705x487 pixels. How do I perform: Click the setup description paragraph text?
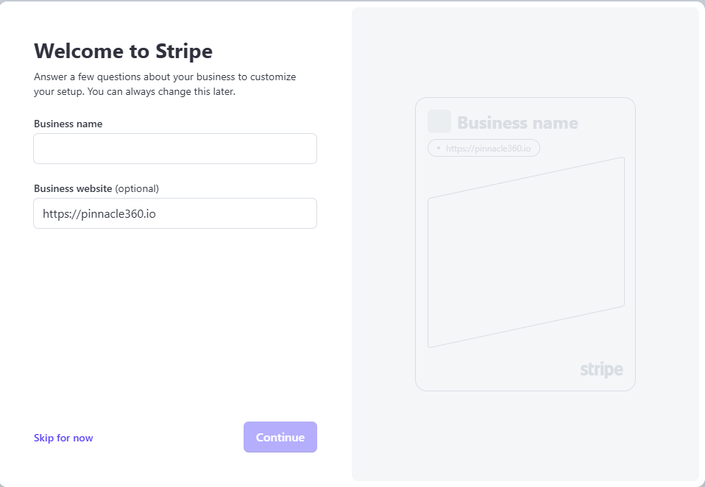pos(164,84)
